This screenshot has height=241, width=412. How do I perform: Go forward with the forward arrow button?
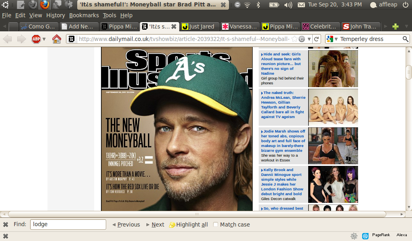pos(22,39)
